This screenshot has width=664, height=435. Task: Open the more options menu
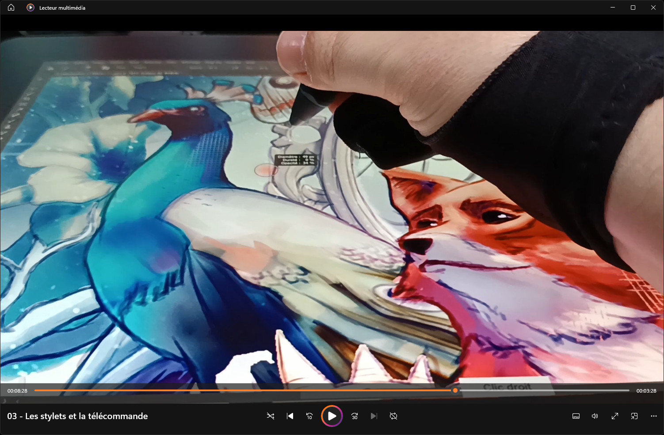tap(654, 416)
